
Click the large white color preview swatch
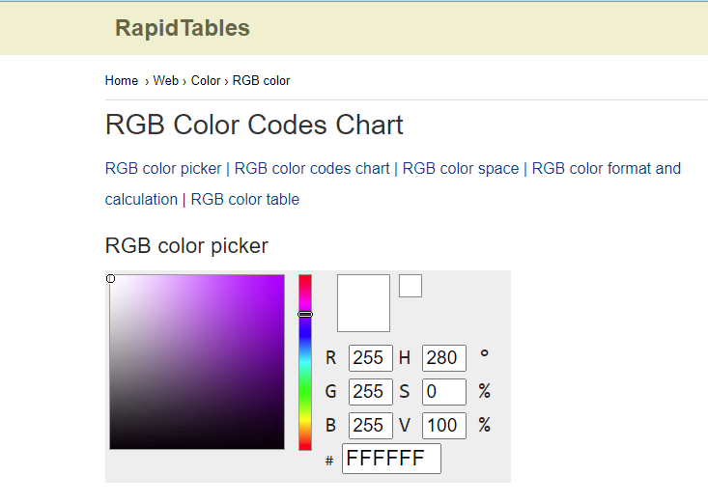pos(363,303)
